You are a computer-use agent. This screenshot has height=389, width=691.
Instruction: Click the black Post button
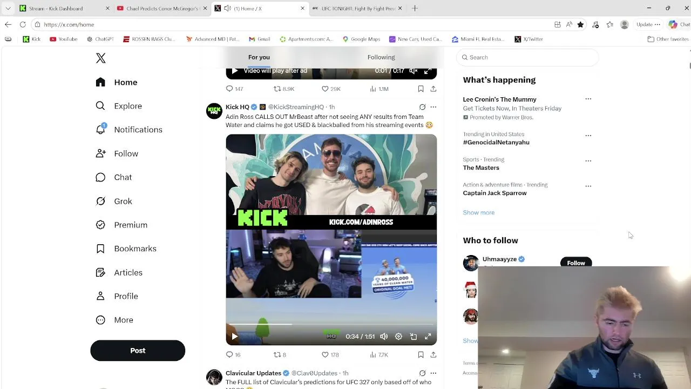pos(138,351)
